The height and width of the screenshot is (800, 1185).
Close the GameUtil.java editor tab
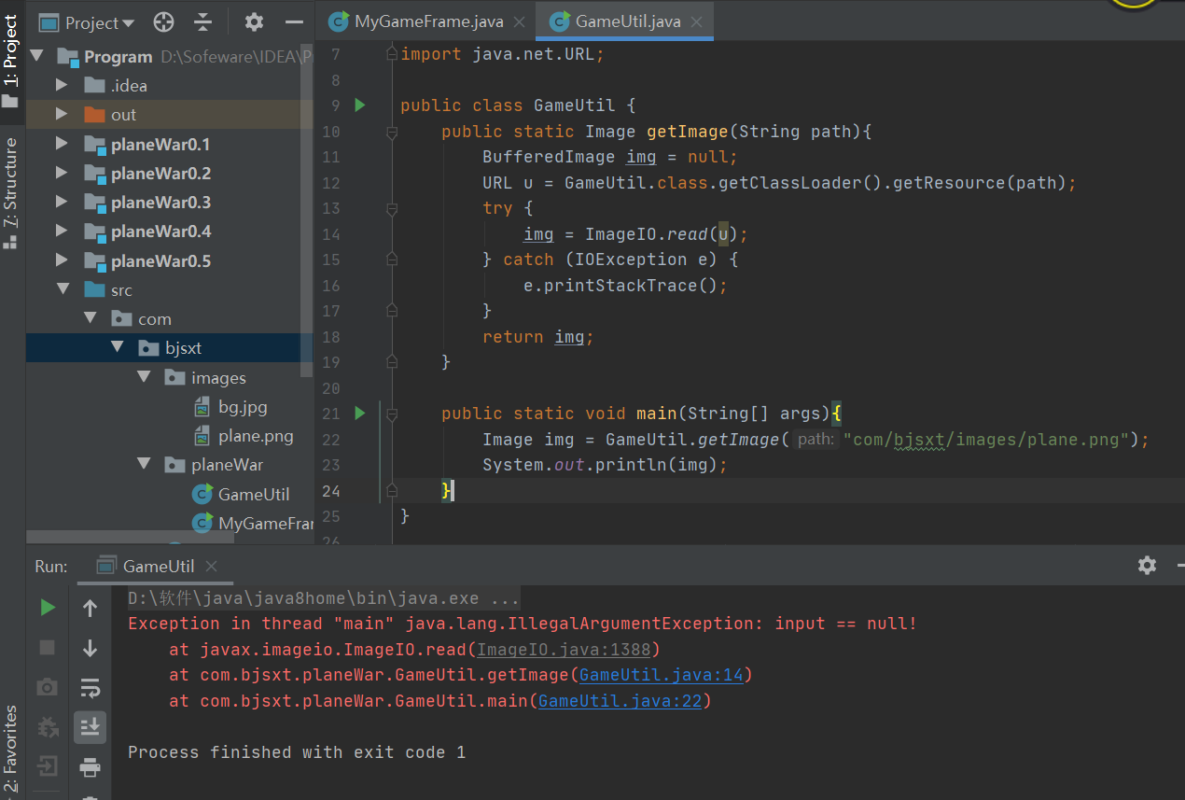point(696,21)
